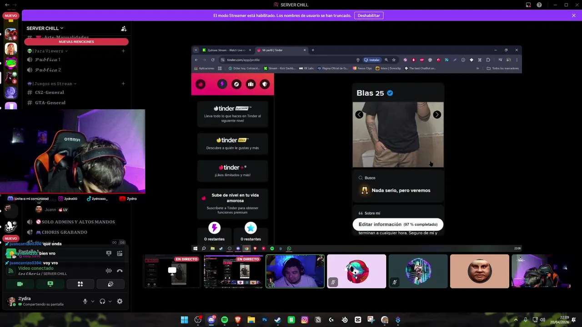Show previous profile photo arrow
582x327 pixels.
(x=359, y=115)
